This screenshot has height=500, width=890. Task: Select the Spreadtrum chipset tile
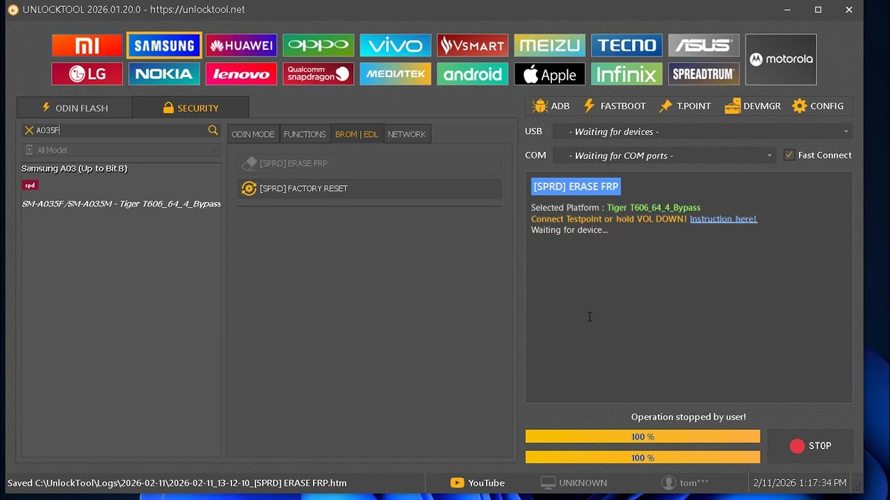704,74
